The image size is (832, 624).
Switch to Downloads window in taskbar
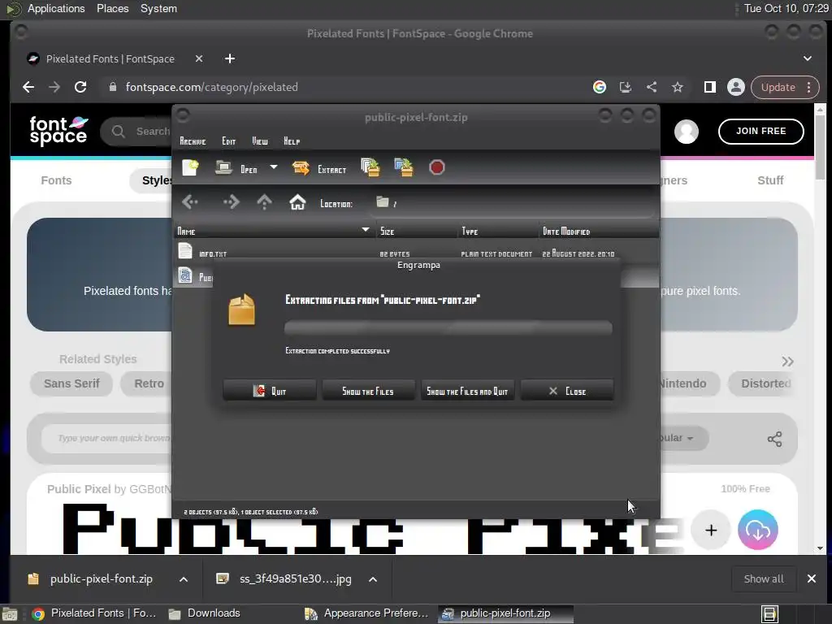204,613
